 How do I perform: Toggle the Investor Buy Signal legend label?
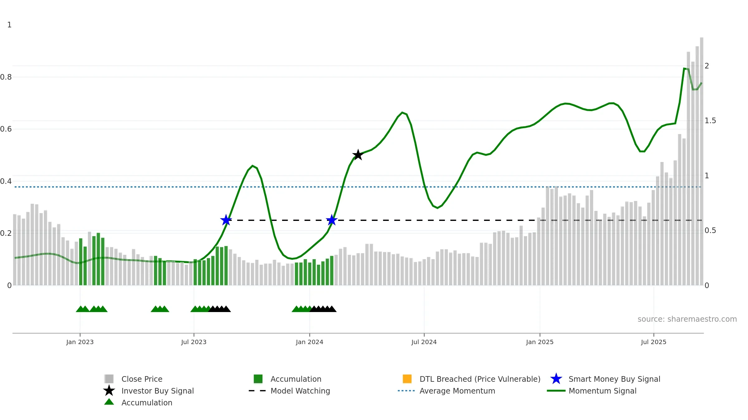158,391
